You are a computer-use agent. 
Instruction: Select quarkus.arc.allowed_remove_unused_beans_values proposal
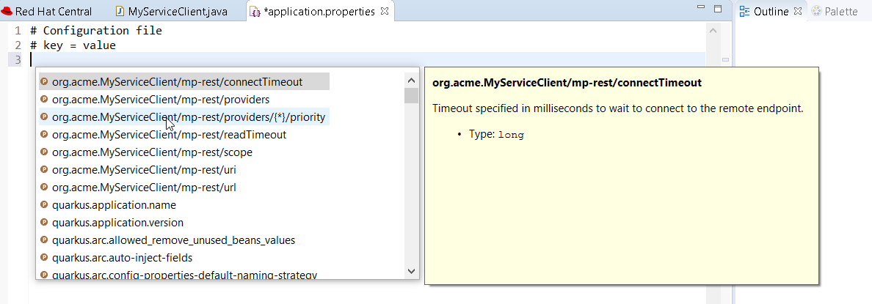[184, 240]
